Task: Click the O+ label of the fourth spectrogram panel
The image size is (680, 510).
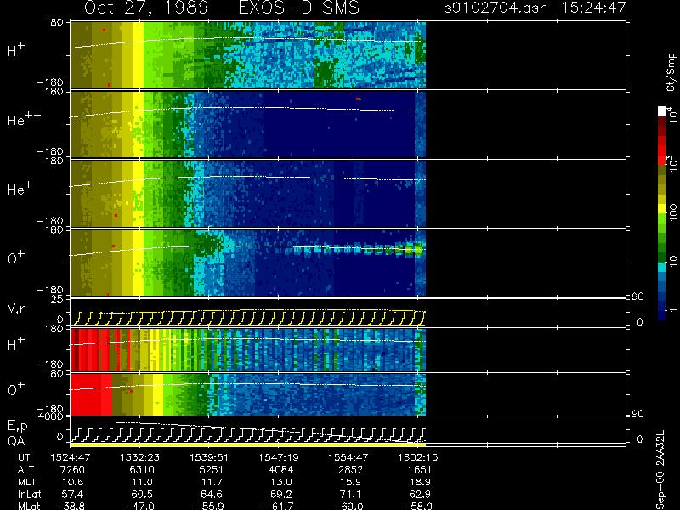Action: click(16, 258)
